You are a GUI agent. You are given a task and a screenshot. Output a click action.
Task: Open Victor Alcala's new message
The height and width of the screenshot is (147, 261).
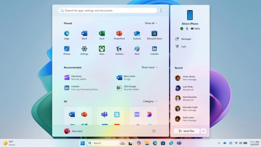[186, 78]
